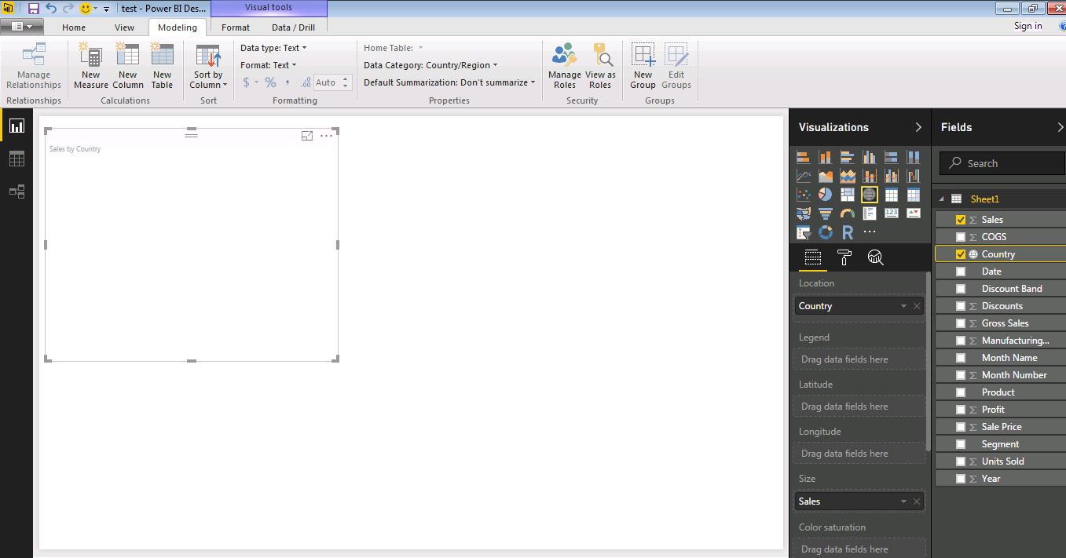The image size is (1066, 558).
Task: Switch to Relationships view in left sidebar
Action: (x=16, y=191)
